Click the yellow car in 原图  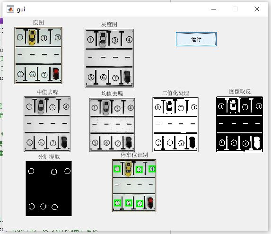click(x=32, y=37)
